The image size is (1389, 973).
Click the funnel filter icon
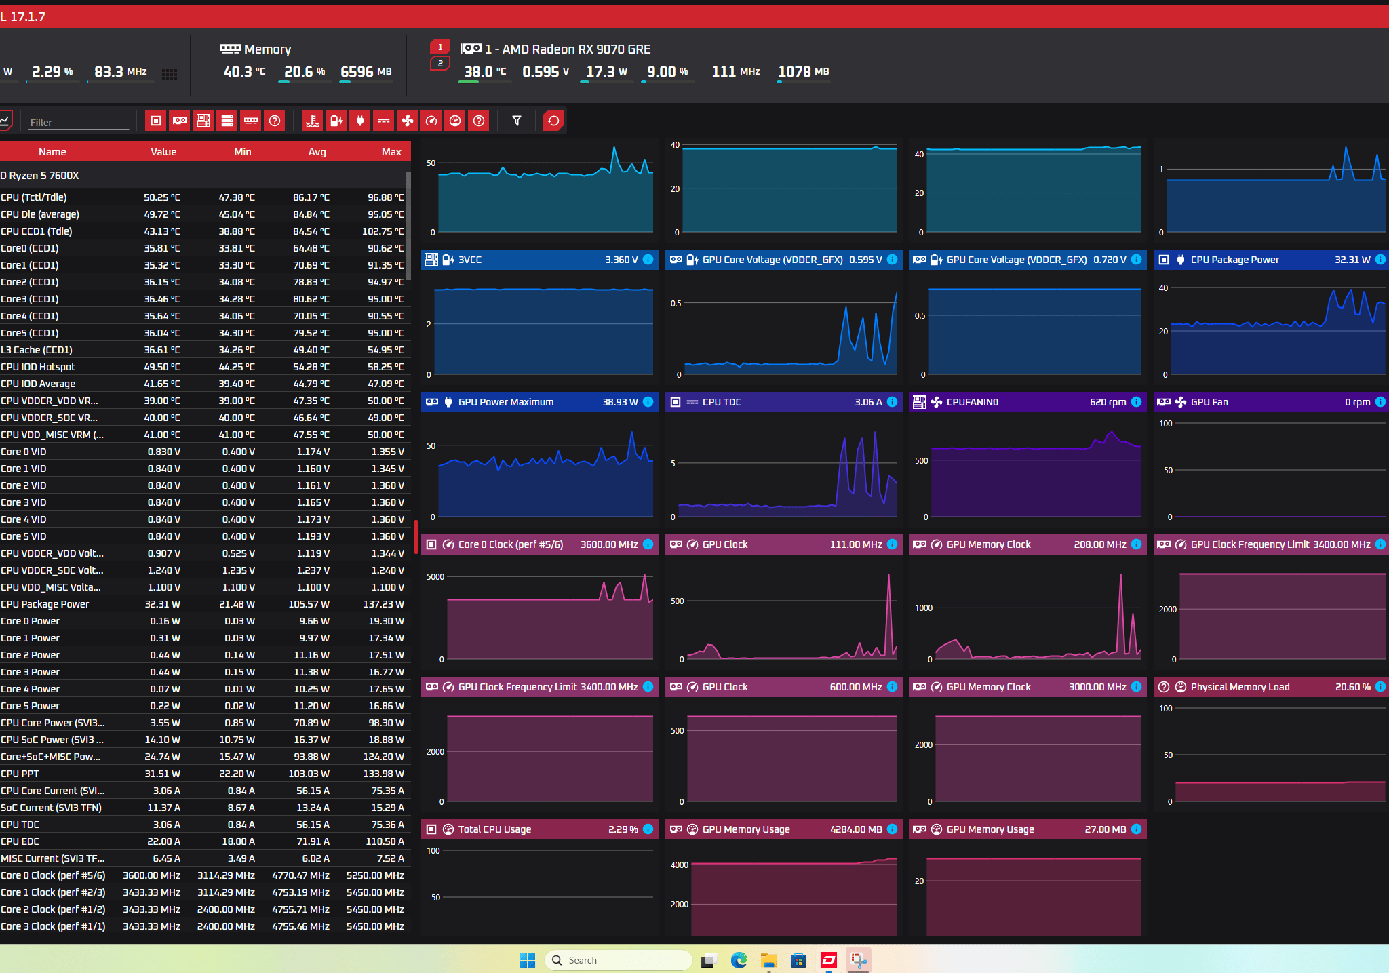coord(517,121)
